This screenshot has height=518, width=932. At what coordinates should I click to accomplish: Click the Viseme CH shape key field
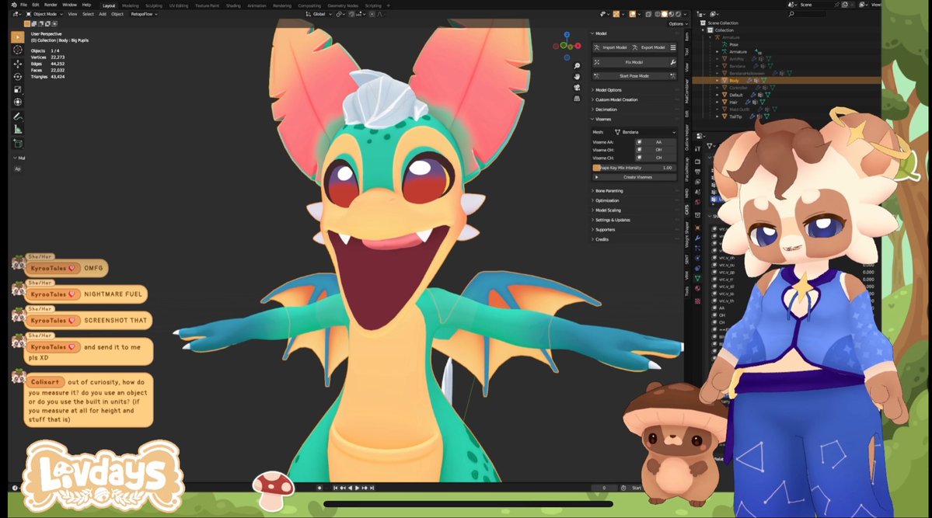[x=655, y=158]
